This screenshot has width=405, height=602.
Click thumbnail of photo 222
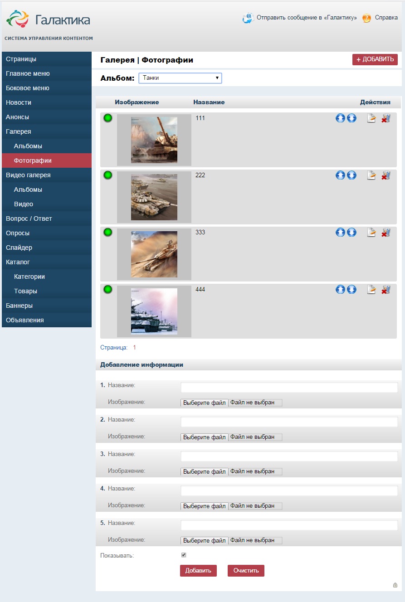154,197
